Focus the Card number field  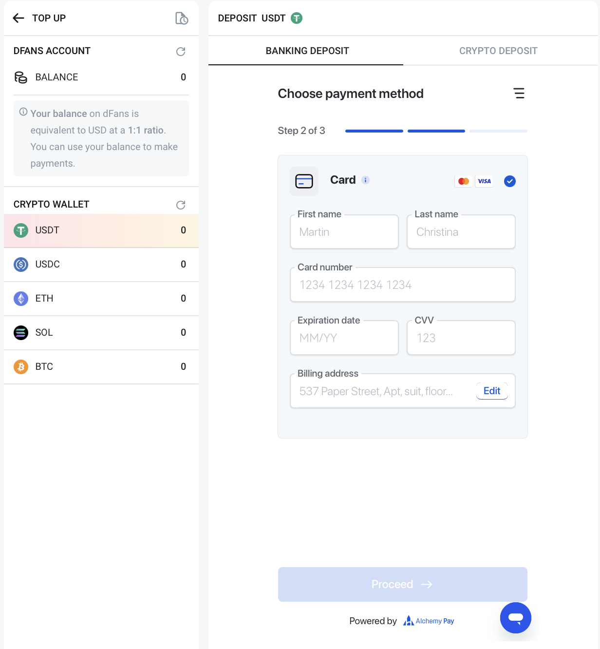(x=402, y=285)
